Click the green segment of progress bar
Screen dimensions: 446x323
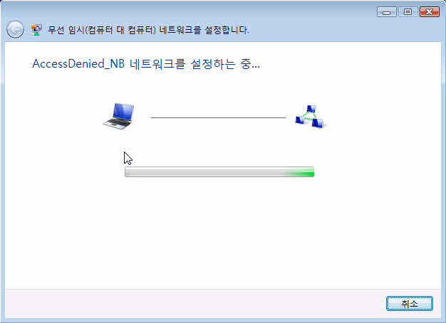point(299,172)
